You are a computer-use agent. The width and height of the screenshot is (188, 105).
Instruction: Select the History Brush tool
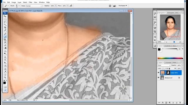point(5,43)
